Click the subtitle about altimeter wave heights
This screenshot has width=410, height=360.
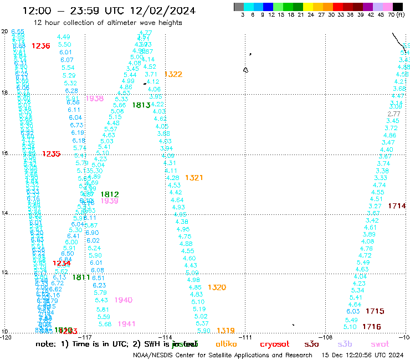pyautogui.click(x=107, y=23)
